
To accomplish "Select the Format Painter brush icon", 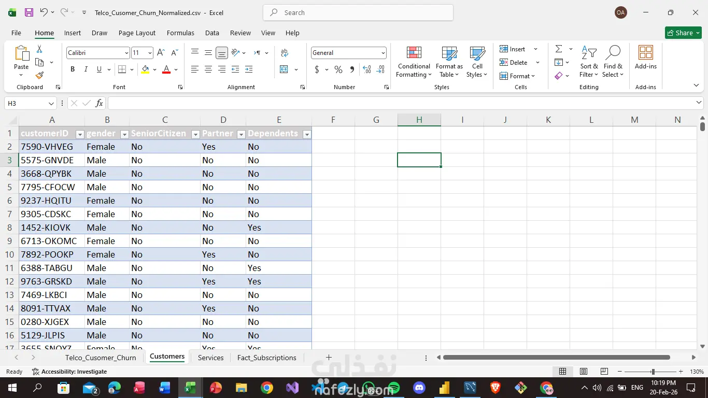I will 39,76.
